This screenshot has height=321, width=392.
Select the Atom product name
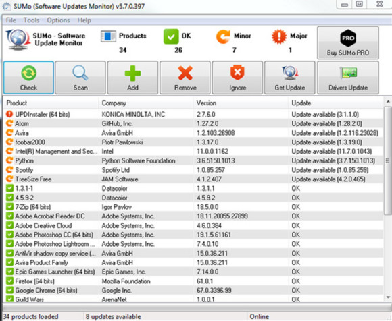pos(22,123)
